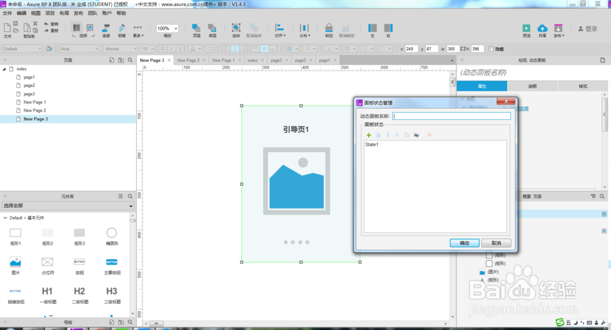This screenshot has height=330, width=611.
Task: Switch to the New Page 2 tab
Action: coord(188,61)
